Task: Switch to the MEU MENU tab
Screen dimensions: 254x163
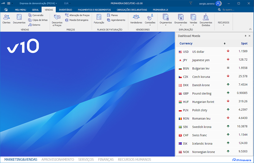Action: pos(20,10)
